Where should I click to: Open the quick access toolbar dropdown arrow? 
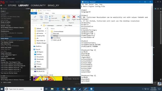[x=41, y=11]
